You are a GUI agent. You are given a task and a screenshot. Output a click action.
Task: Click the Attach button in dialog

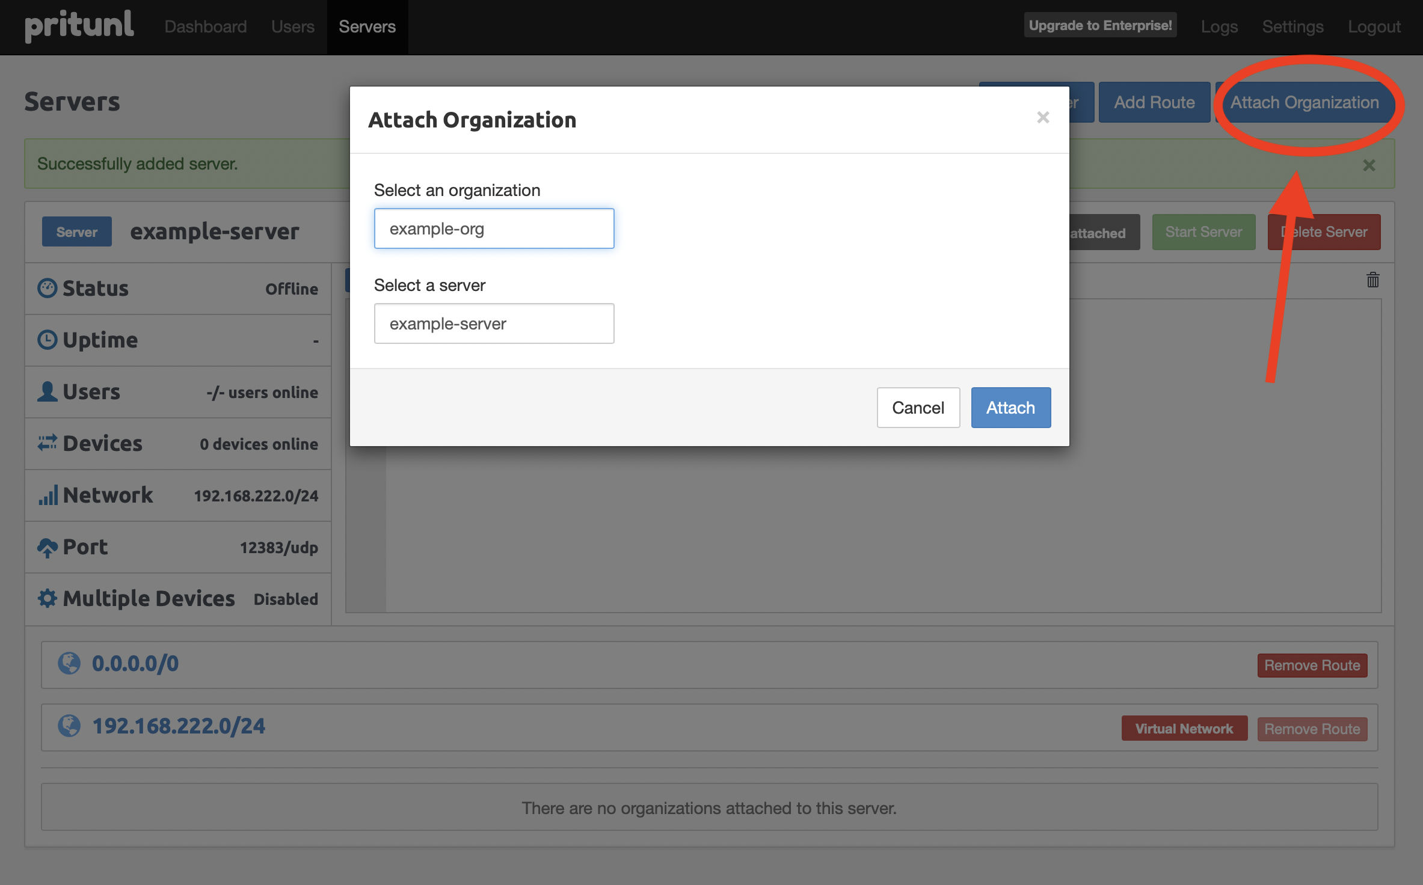click(1010, 407)
